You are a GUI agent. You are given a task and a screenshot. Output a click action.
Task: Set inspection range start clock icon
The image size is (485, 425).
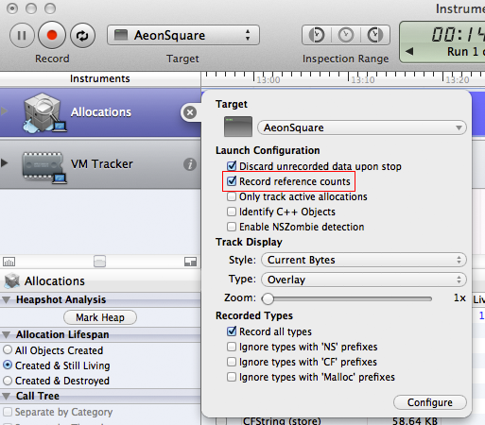pyautogui.click(x=317, y=35)
